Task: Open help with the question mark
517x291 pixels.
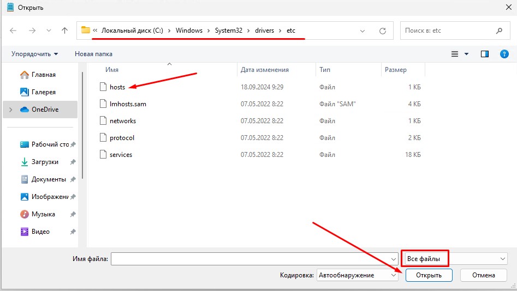Action: pyautogui.click(x=504, y=54)
